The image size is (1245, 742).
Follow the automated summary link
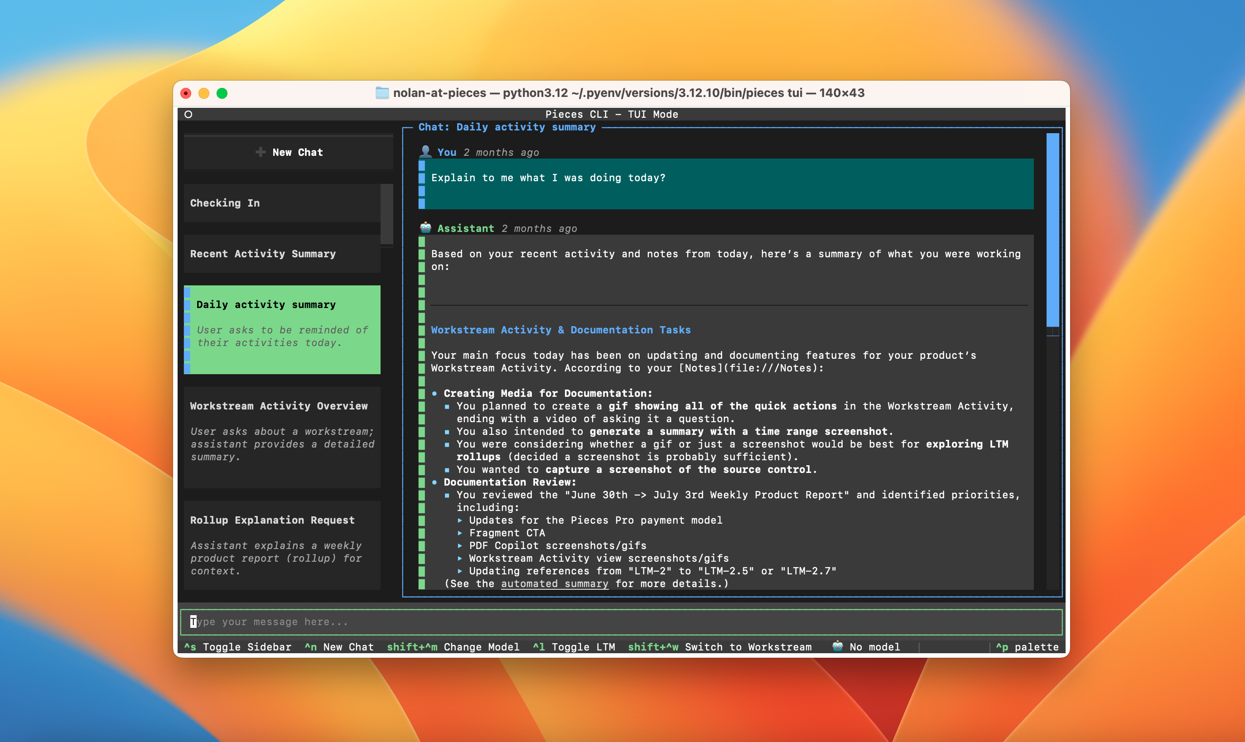click(x=555, y=583)
